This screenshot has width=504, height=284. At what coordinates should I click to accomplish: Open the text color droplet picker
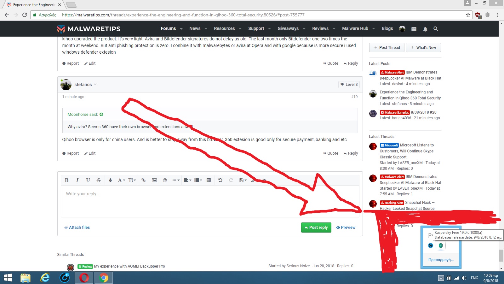tap(110, 180)
